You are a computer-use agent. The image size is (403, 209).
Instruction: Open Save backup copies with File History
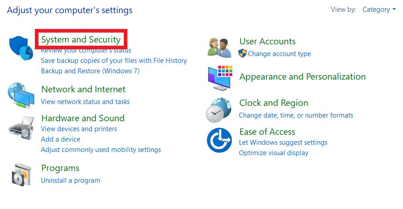(x=114, y=60)
